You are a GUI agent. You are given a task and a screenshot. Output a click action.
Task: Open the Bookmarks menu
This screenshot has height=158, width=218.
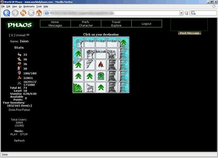click(29, 6)
